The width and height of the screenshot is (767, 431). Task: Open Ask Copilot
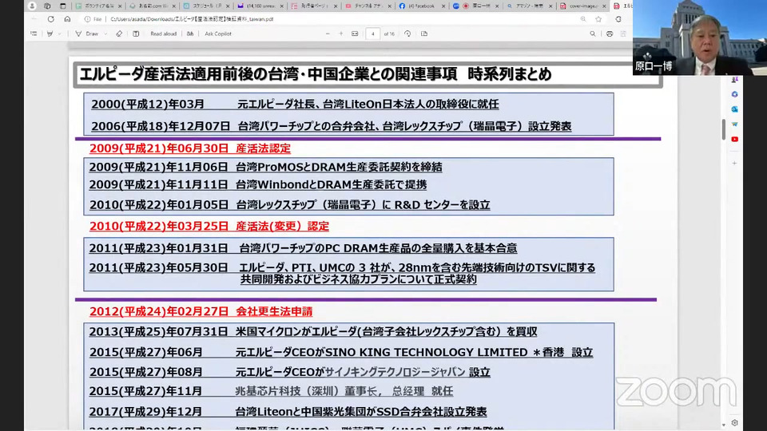coord(218,34)
